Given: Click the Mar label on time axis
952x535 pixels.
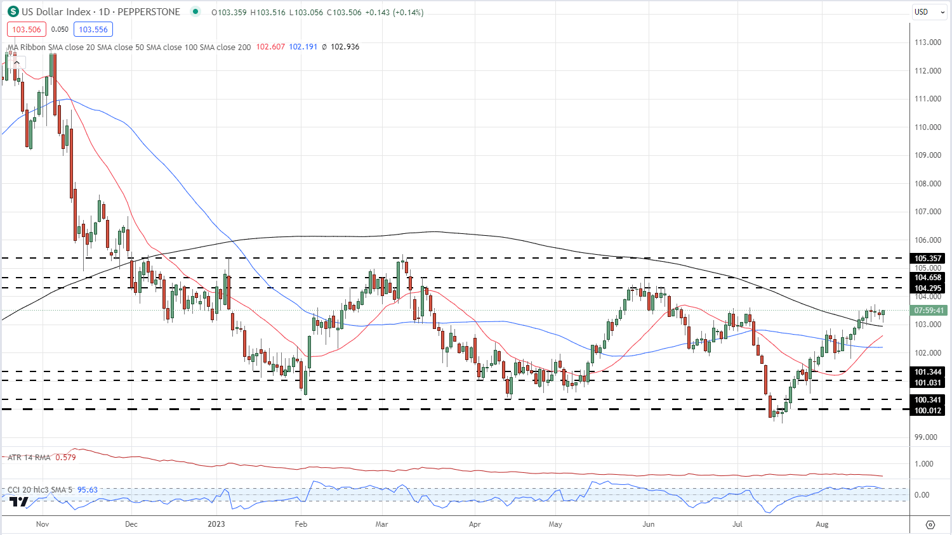Looking at the screenshot, I should [381, 524].
